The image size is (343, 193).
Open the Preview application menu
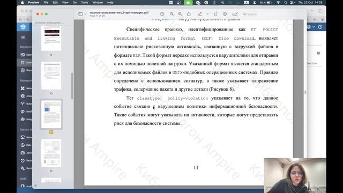33,3
